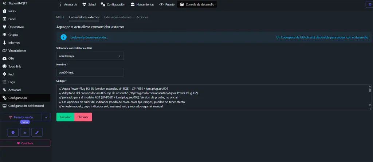Click the Nombre input field
This screenshot has height=162, width=373.
pyautogui.click(x=90, y=72)
